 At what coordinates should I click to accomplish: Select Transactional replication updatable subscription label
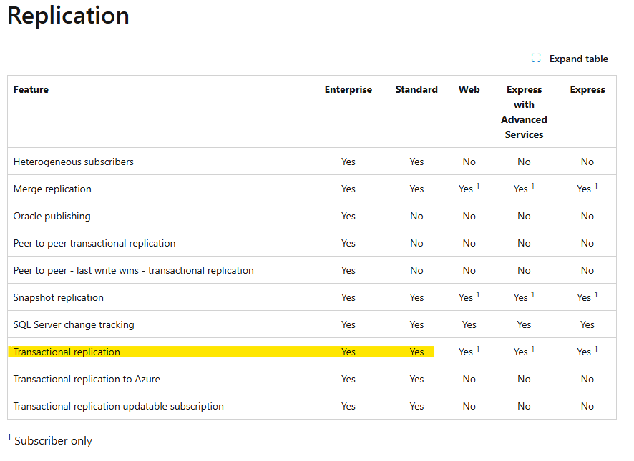119,406
